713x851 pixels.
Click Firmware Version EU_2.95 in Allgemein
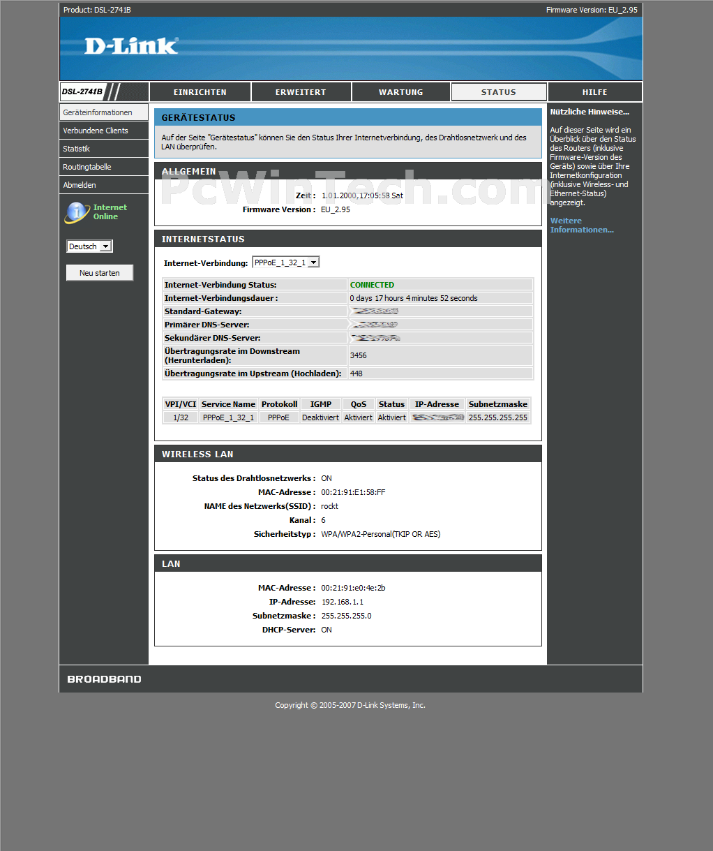(336, 209)
